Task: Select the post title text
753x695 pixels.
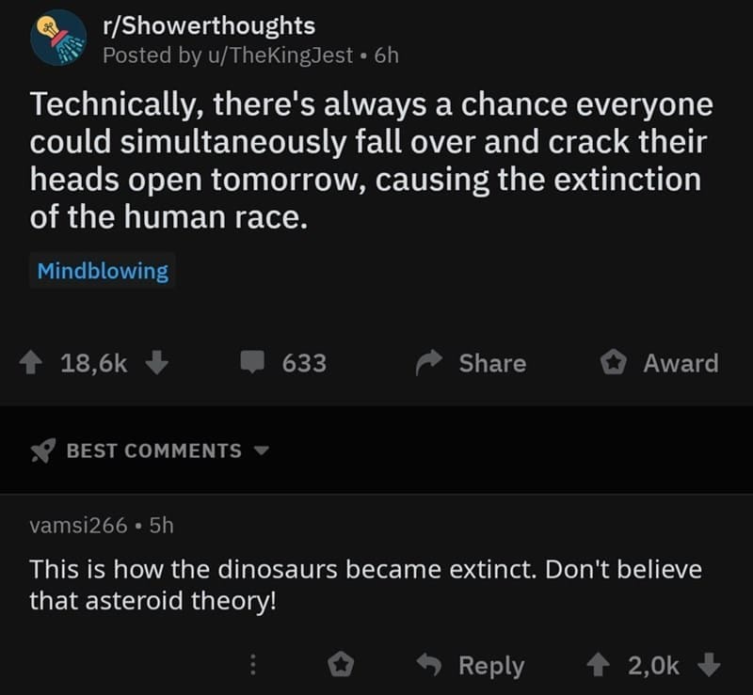Action: 367,155
